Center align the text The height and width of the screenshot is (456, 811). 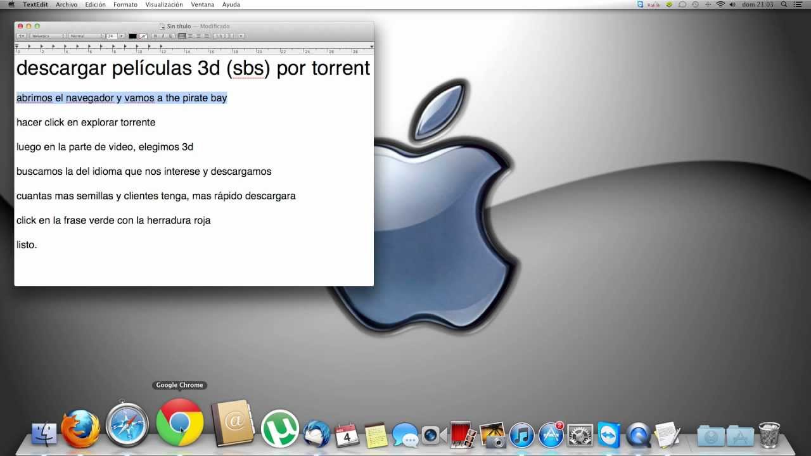190,36
